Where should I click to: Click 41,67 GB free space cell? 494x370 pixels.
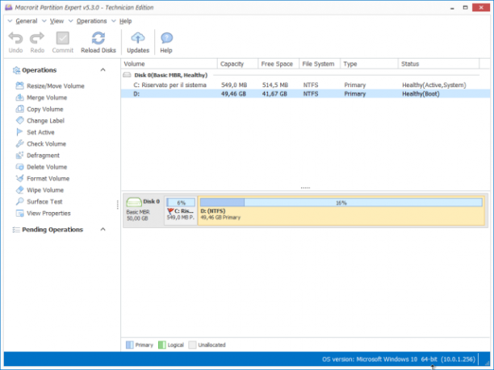point(274,94)
